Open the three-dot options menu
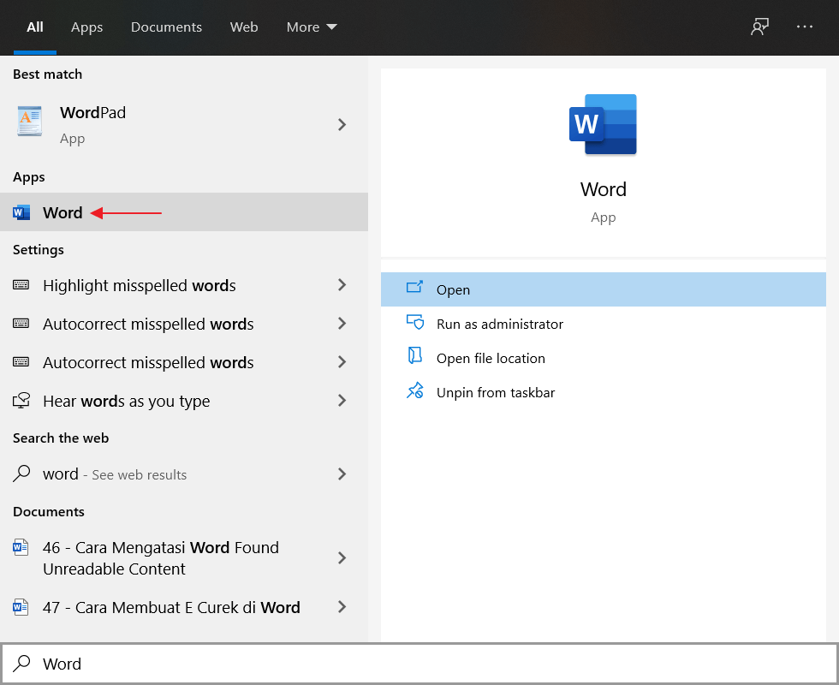This screenshot has width=839, height=685. coord(804,27)
